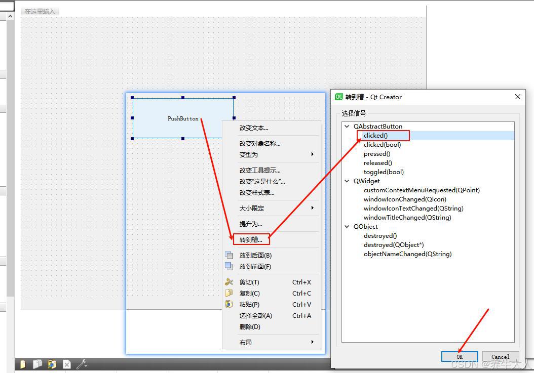This screenshot has height=373, width=534.
Task: Click the Delete action icon in bottom toolbar
Action: pos(67,364)
